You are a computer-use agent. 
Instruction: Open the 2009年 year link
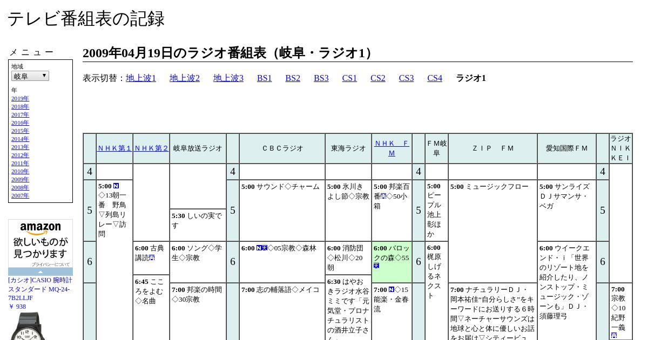click(x=20, y=179)
